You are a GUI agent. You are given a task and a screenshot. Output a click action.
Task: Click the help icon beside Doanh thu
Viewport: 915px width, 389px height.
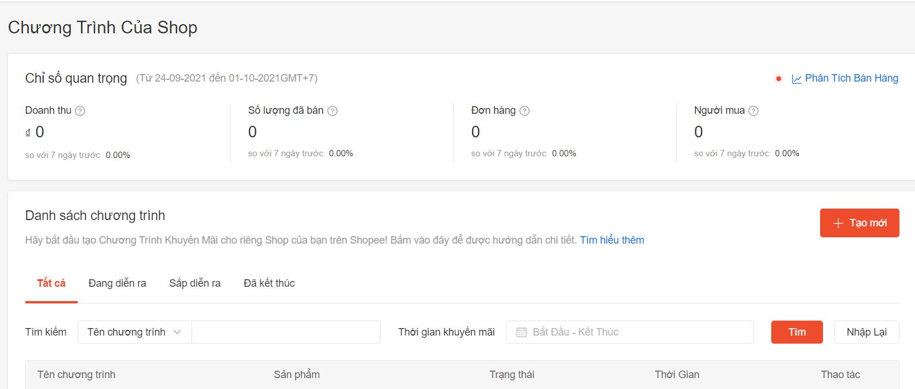point(80,111)
